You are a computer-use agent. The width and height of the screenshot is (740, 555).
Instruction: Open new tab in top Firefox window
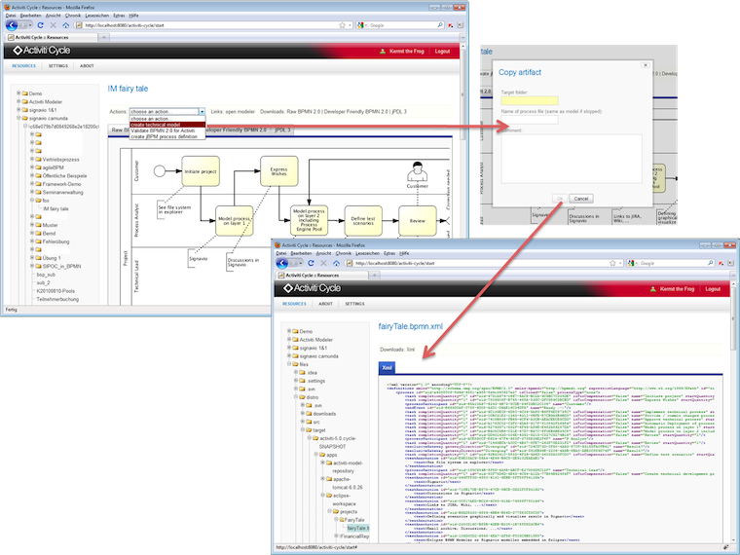(x=103, y=37)
